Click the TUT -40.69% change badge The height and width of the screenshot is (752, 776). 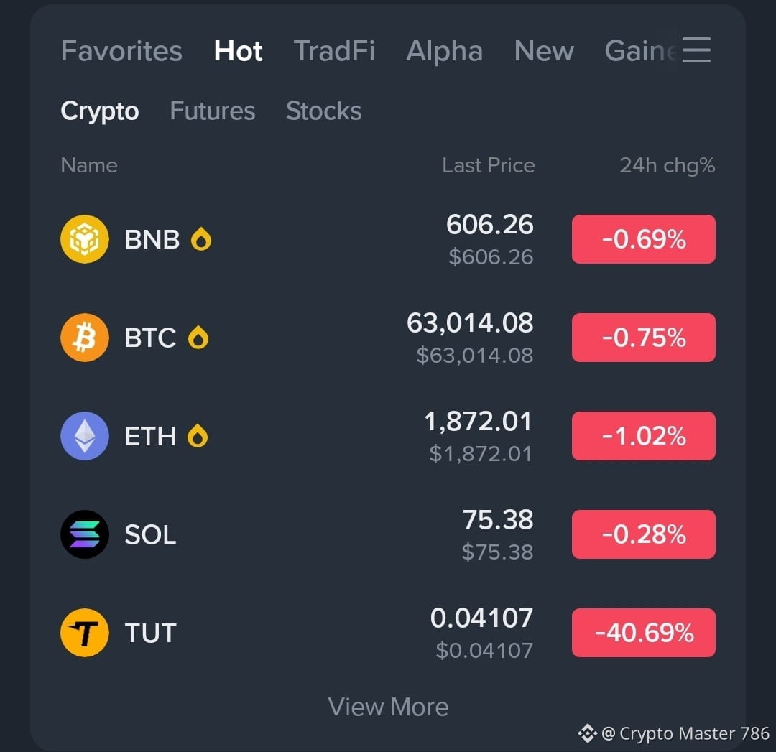pyautogui.click(x=643, y=633)
